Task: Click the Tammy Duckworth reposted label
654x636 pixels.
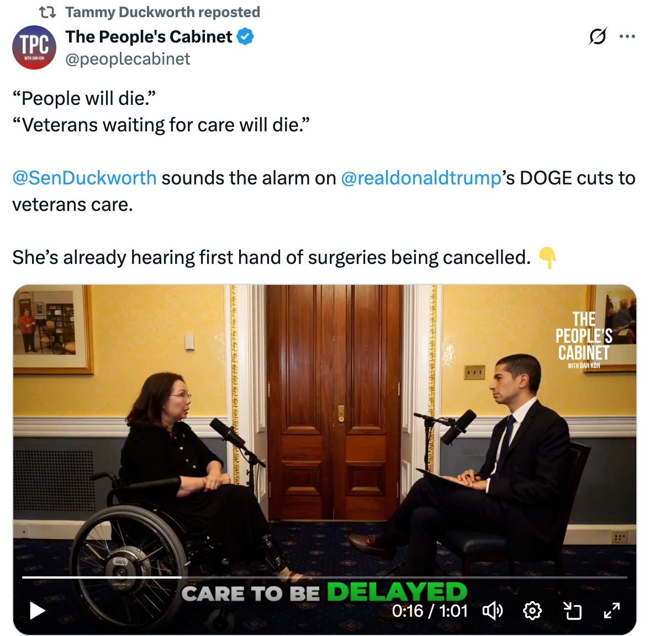Action: point(162,12)
